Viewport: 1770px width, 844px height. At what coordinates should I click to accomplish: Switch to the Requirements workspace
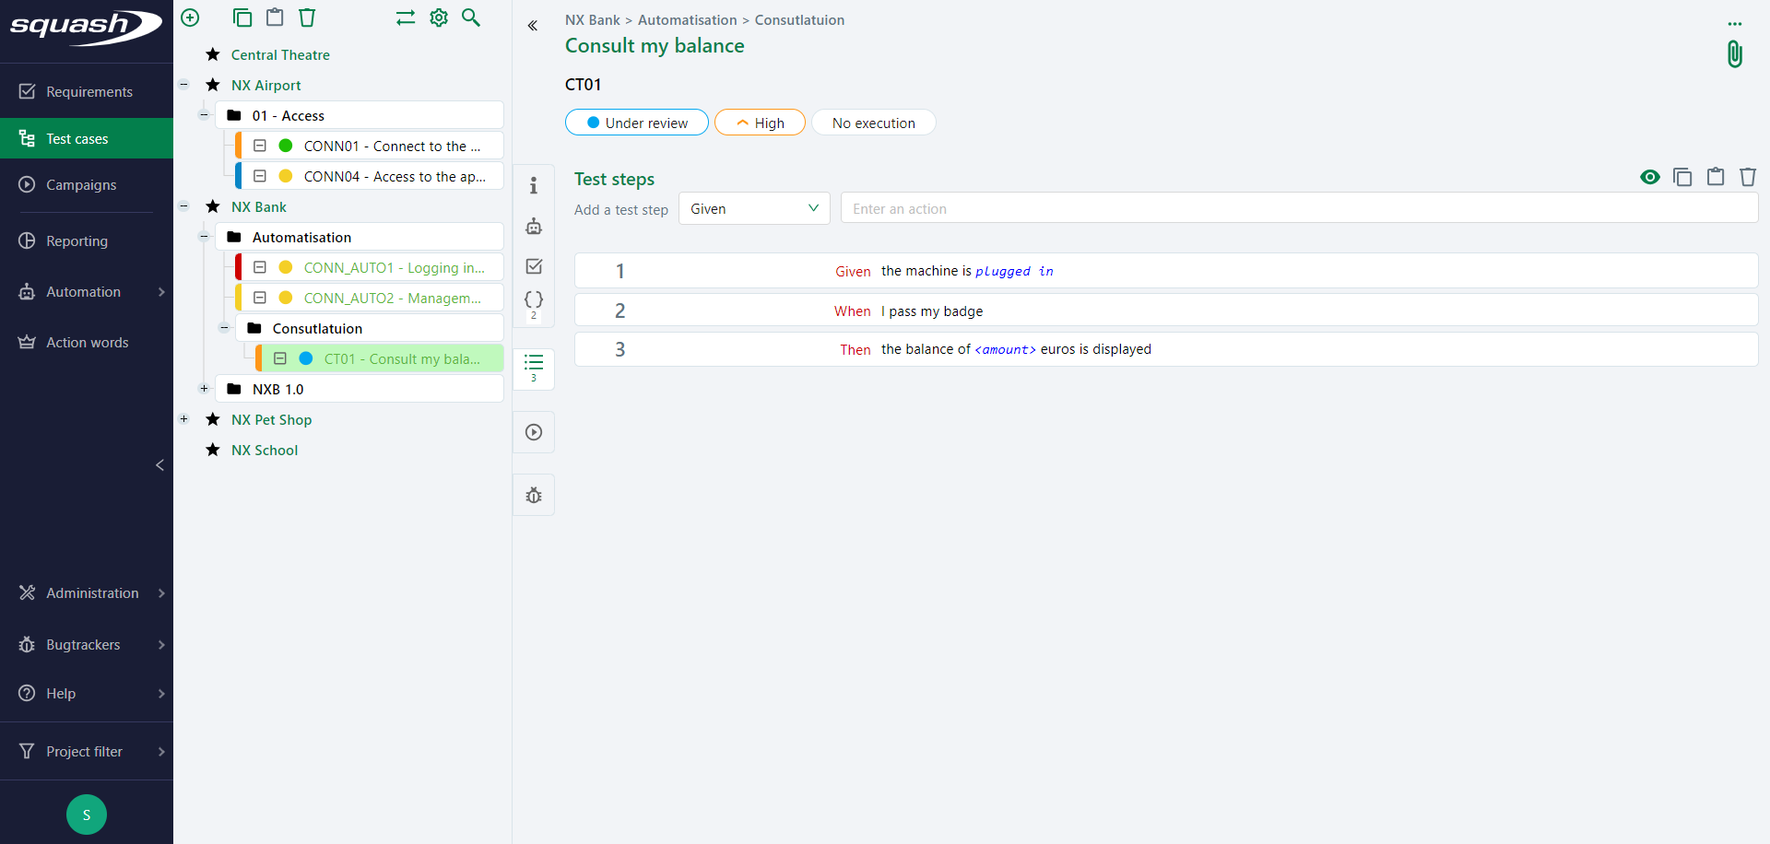coord(88,90)
